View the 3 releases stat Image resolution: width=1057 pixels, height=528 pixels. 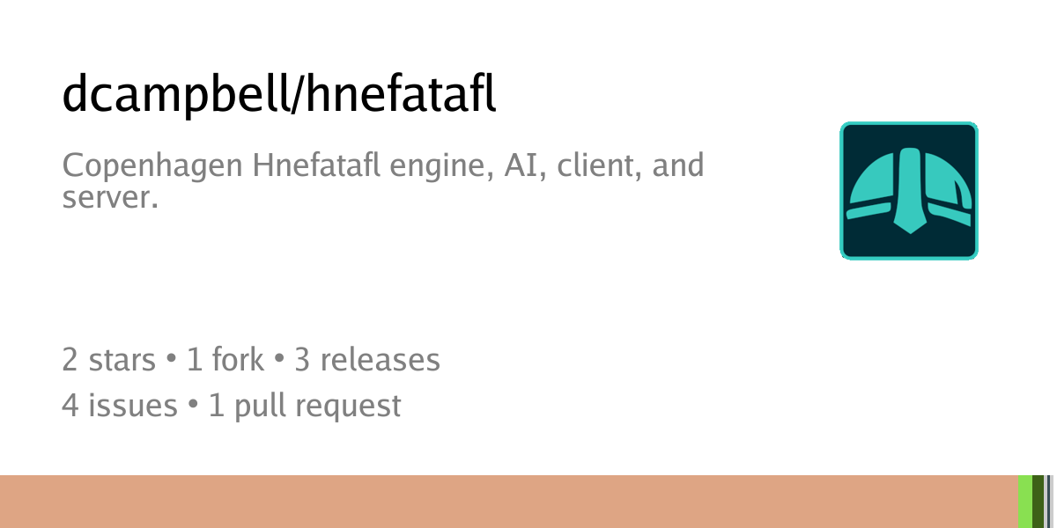coord(367,359)
